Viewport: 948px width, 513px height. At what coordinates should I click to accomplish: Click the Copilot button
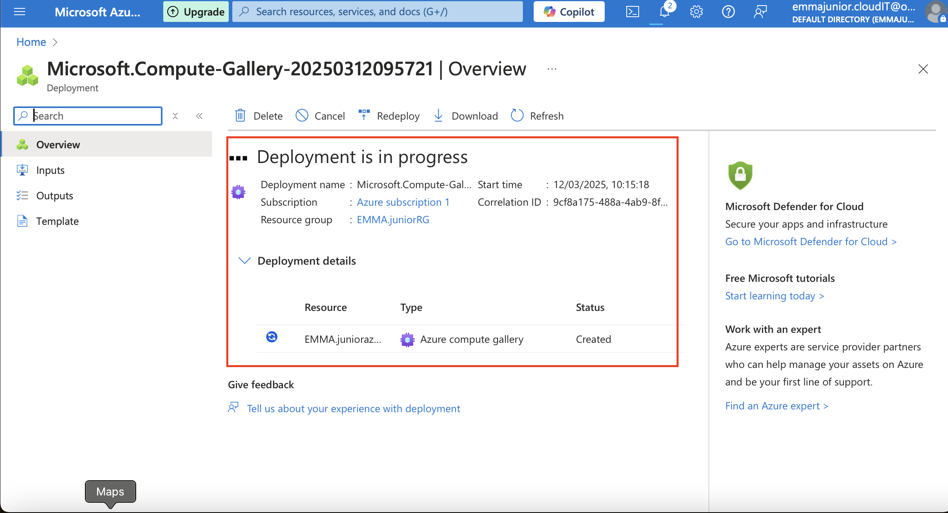coord(569,12)
